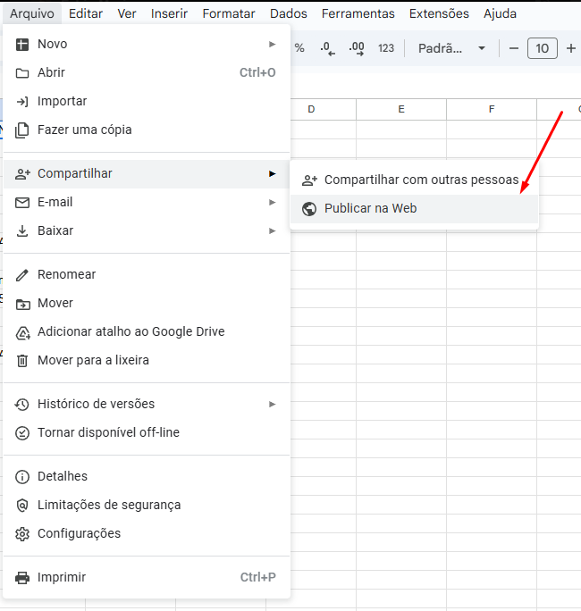
Task: Increase decimal places in toolbar
Action: tap(357, 49)
